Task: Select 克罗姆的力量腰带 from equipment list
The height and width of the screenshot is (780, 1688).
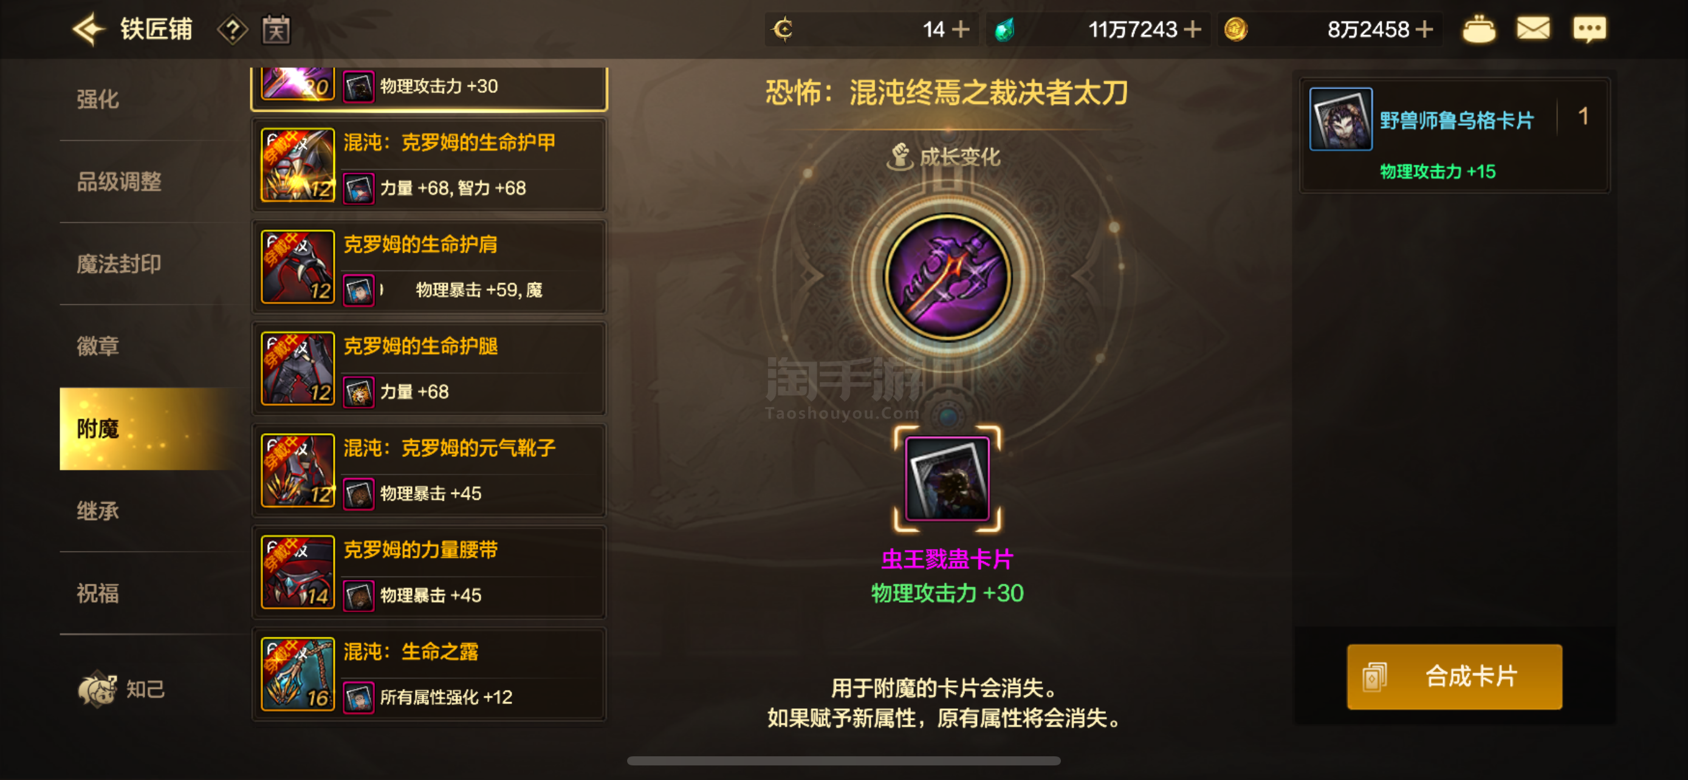Action: click(x=429, y=572)
